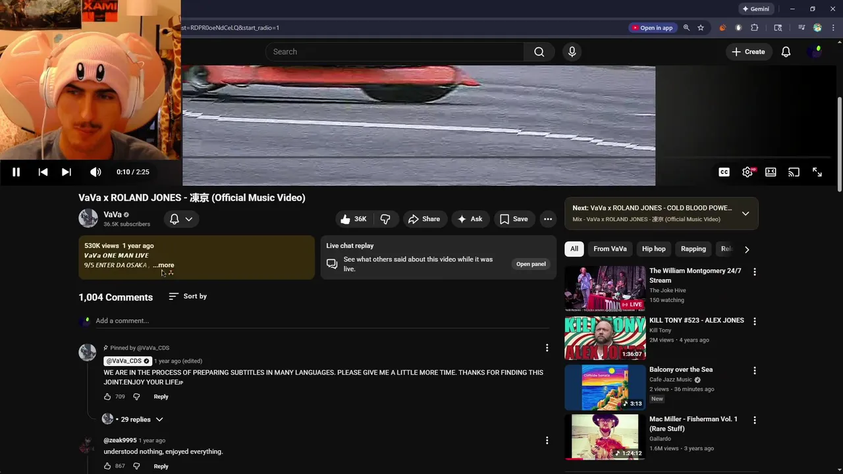Open options for Mac Miller Fisherman video

[755, 420]
